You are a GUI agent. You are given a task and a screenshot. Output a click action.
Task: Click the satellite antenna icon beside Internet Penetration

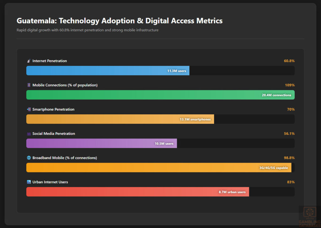[29, 61]
